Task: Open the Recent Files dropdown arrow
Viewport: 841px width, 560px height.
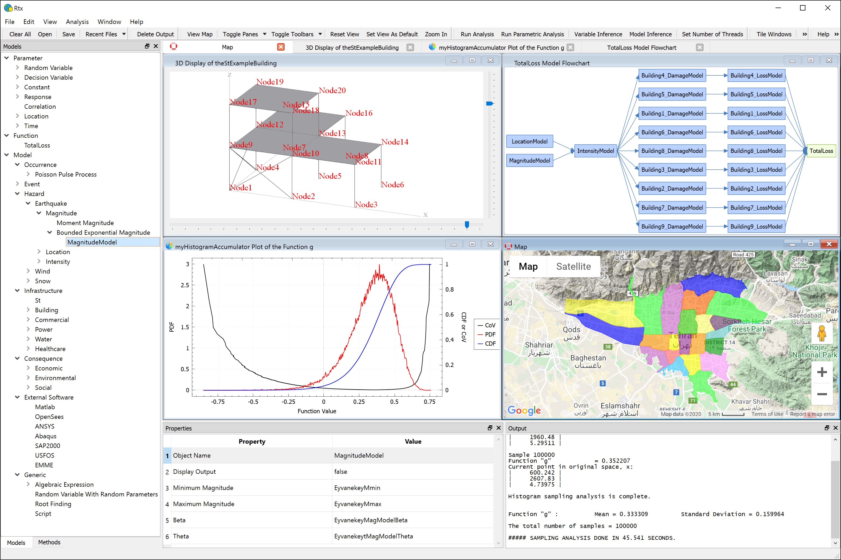Action: pos(124,34)
